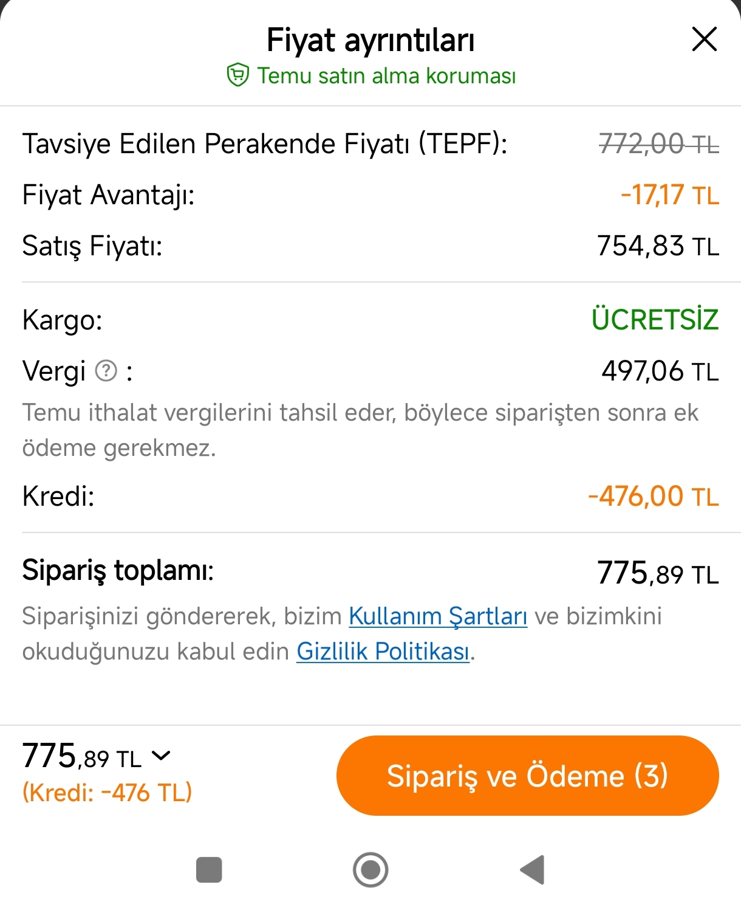Tap the Vergi 497,06 TL amount
Image resolution: width=741 pixels, height=913 pixels.
click(x=660, y=371)
